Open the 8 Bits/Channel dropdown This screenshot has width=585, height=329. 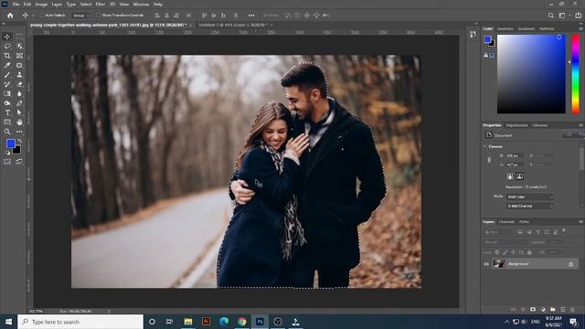tap(529, 206)
